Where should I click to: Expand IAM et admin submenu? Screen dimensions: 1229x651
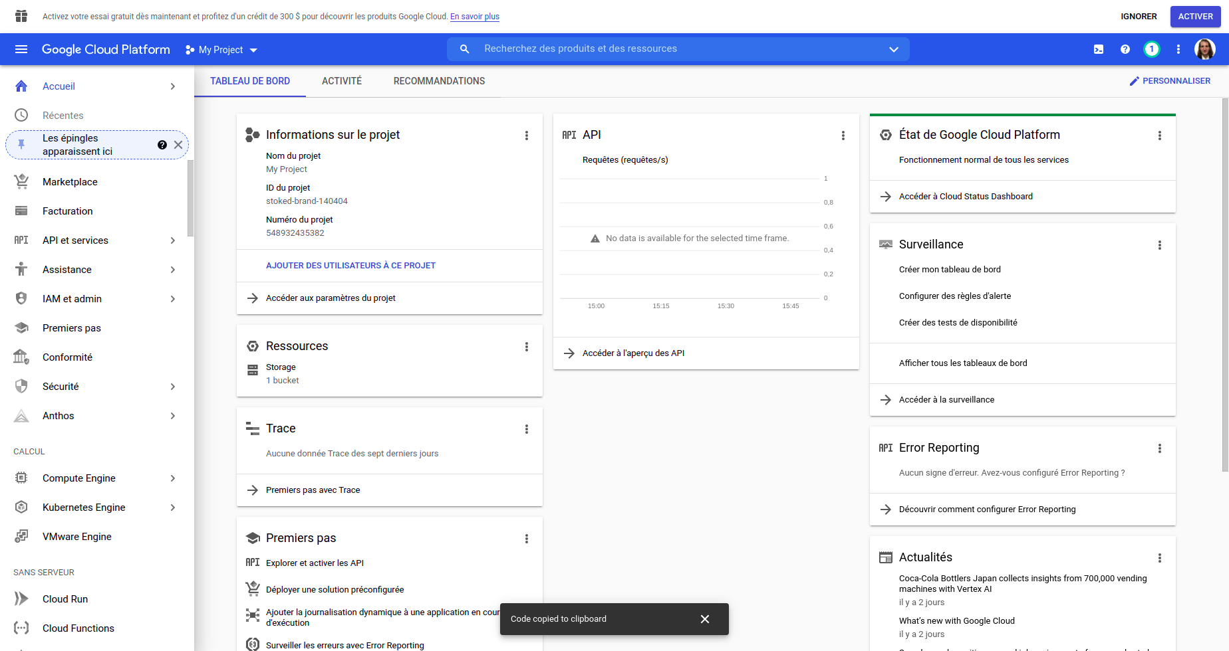(x=173, y=299)
